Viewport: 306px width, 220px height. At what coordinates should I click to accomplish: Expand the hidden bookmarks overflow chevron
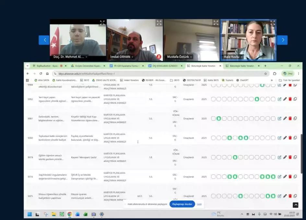click(x=272, y=80)
